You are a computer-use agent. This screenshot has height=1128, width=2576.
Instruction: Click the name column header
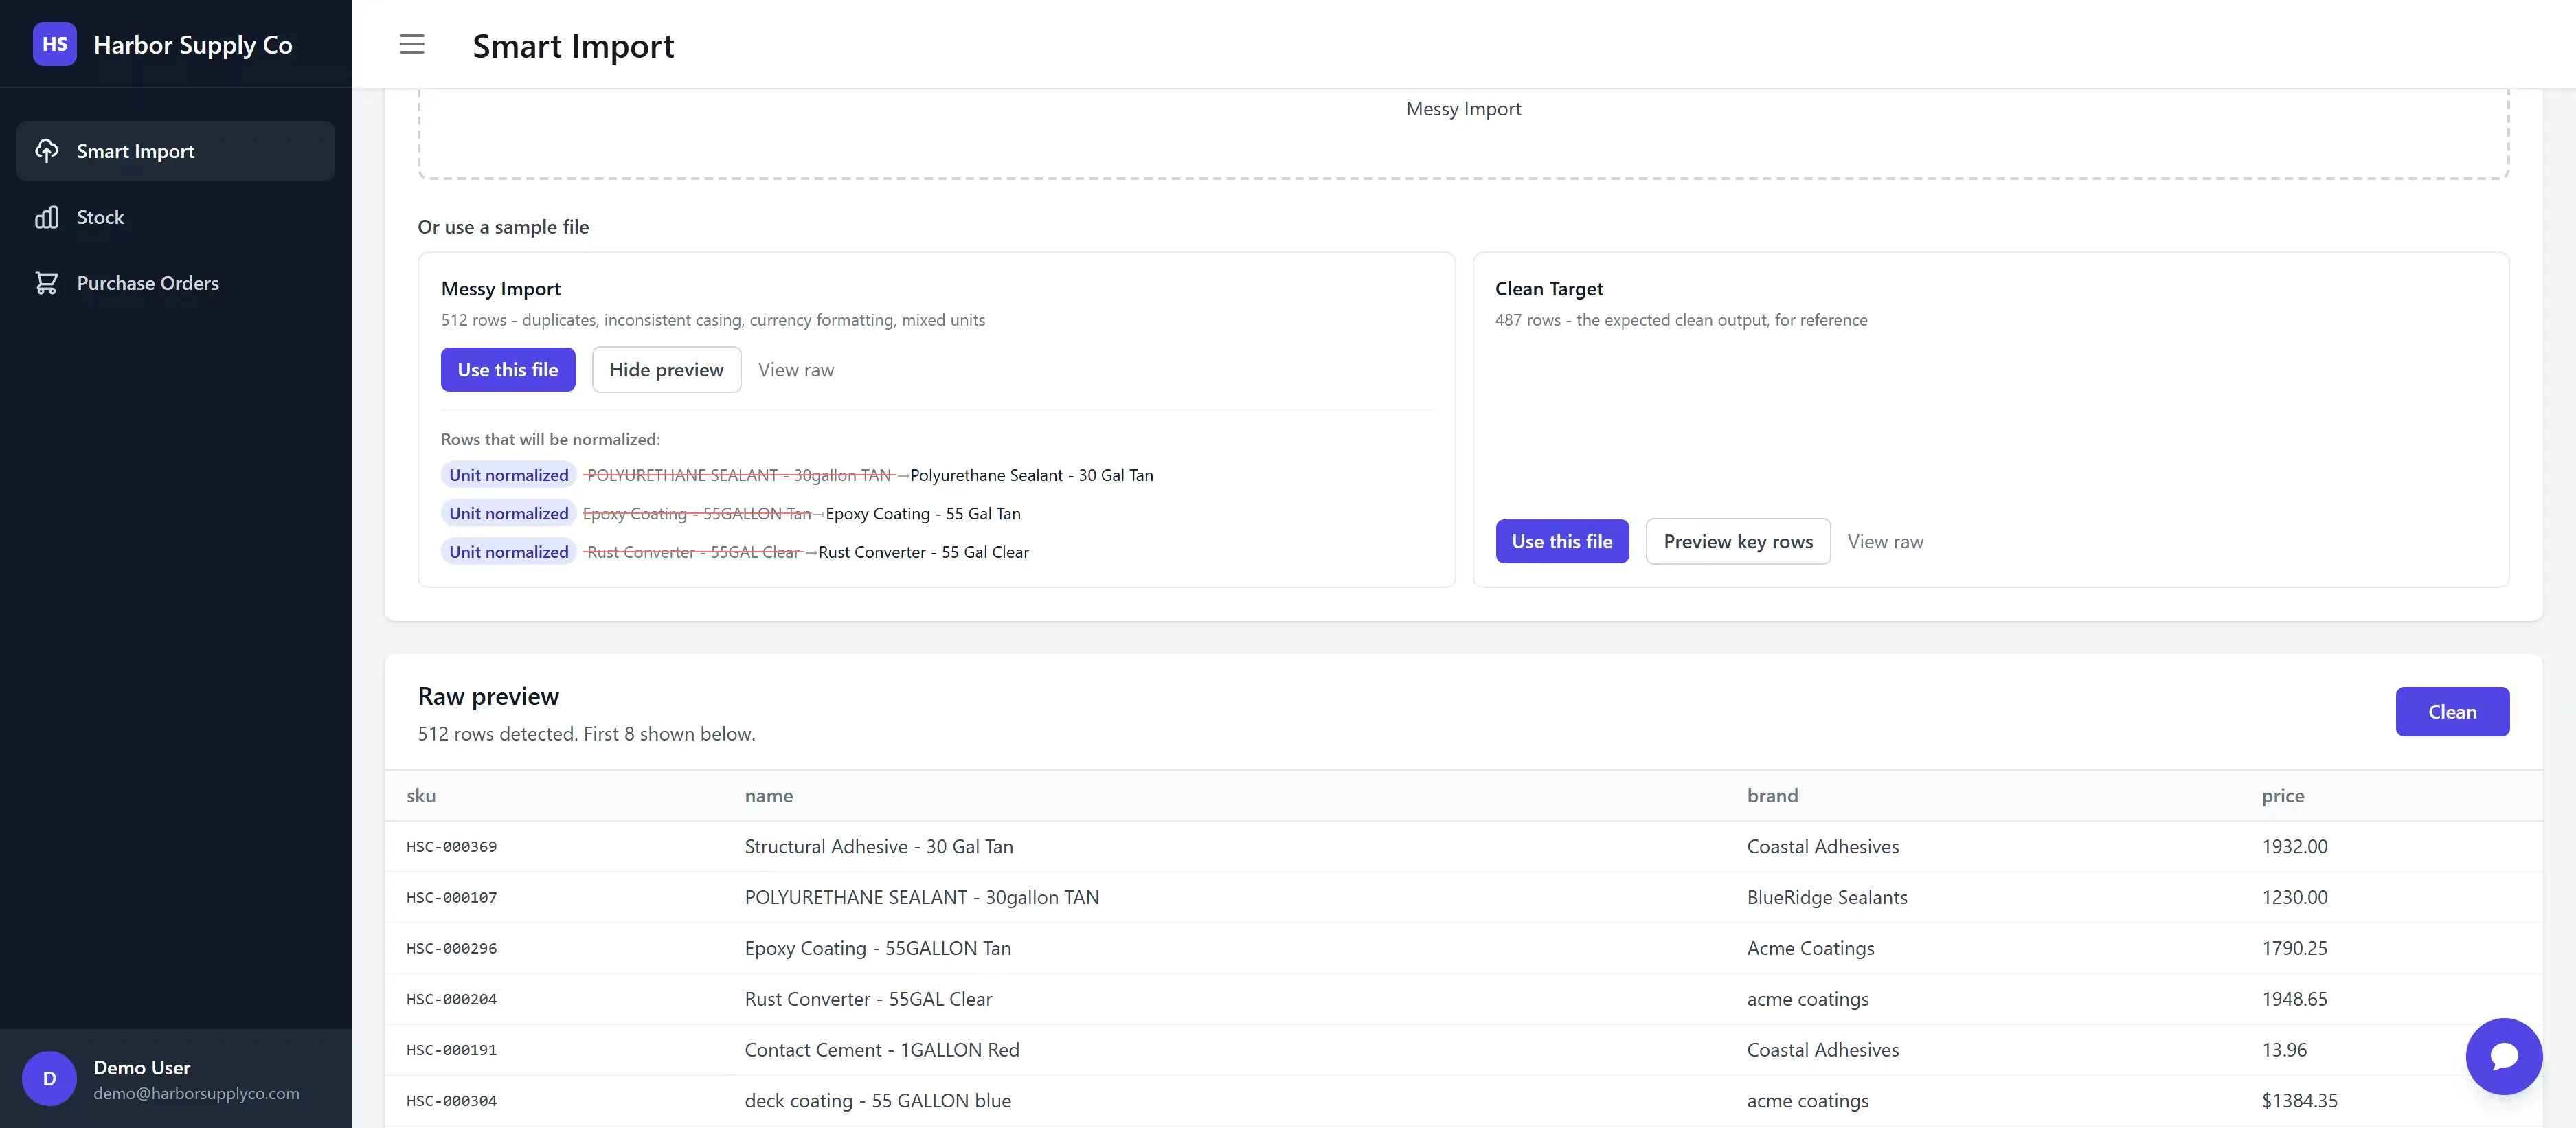(769, 796)
